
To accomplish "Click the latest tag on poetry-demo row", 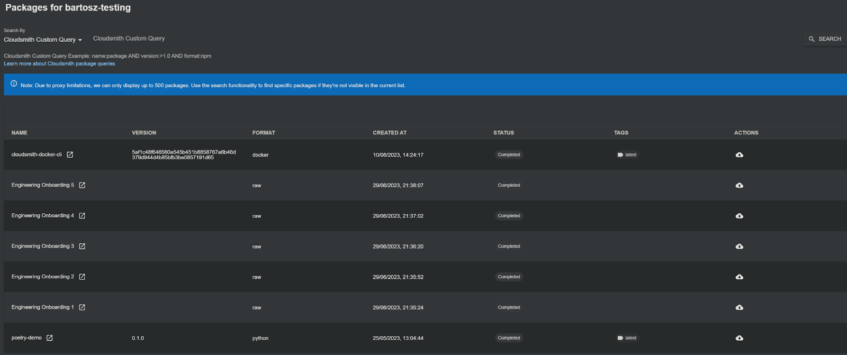I will tap(627, 338).
